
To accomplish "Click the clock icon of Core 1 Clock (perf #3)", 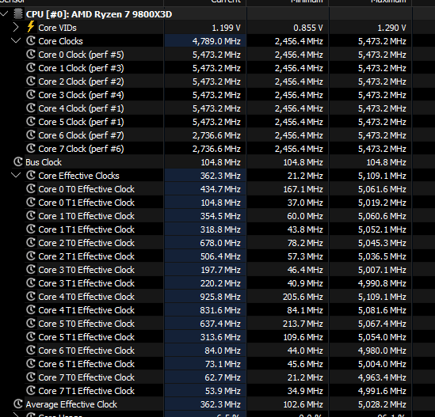I will coord(31,67).
